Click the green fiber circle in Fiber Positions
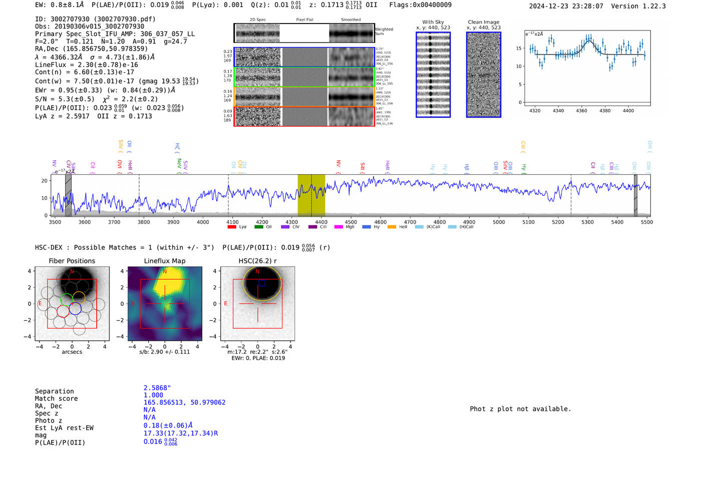Screen dimensions: 701x477 click(x=67, y=300)
